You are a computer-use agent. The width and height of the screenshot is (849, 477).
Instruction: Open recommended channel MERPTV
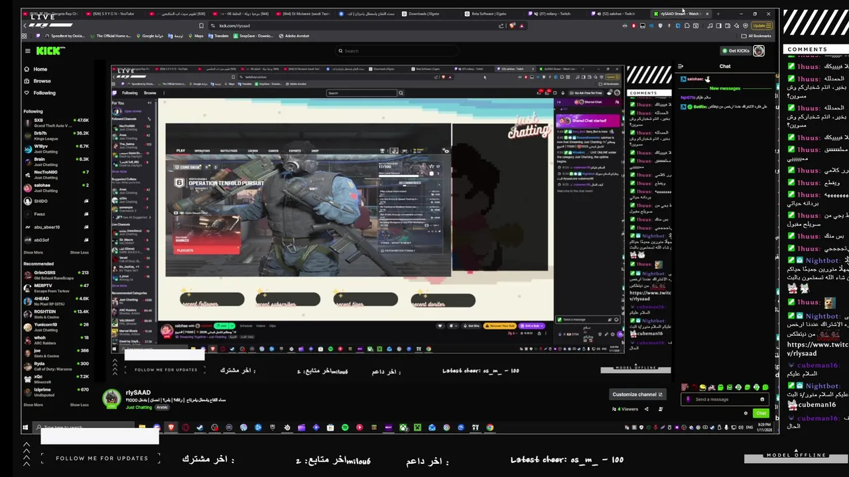pyautogui.click(x=56, y=288)
